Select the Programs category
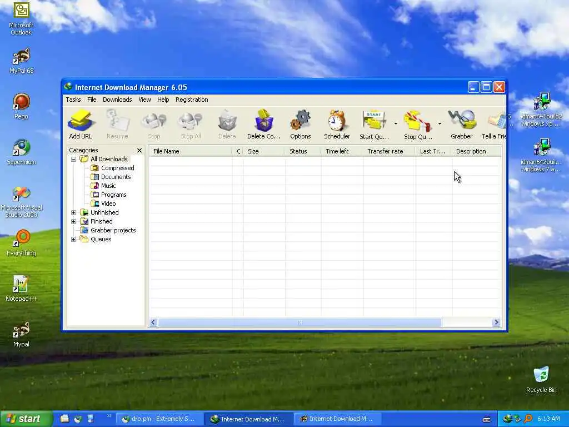Image resolution: width=569 pixels, height=427 pixels. pyautogui.click(x=108, y=195)
